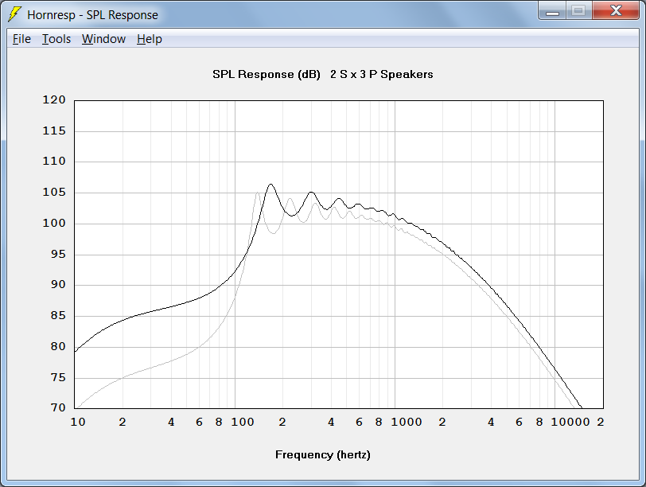Click the 115 dB y-axis label
The image size is (646, 487).
[x=54, y=131]
